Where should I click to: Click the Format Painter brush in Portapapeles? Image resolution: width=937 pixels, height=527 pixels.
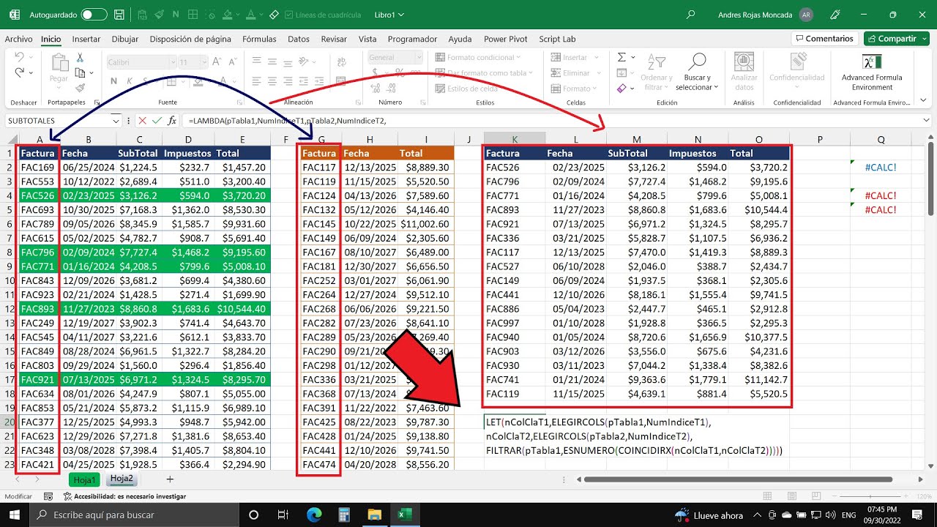coord(80,88)
